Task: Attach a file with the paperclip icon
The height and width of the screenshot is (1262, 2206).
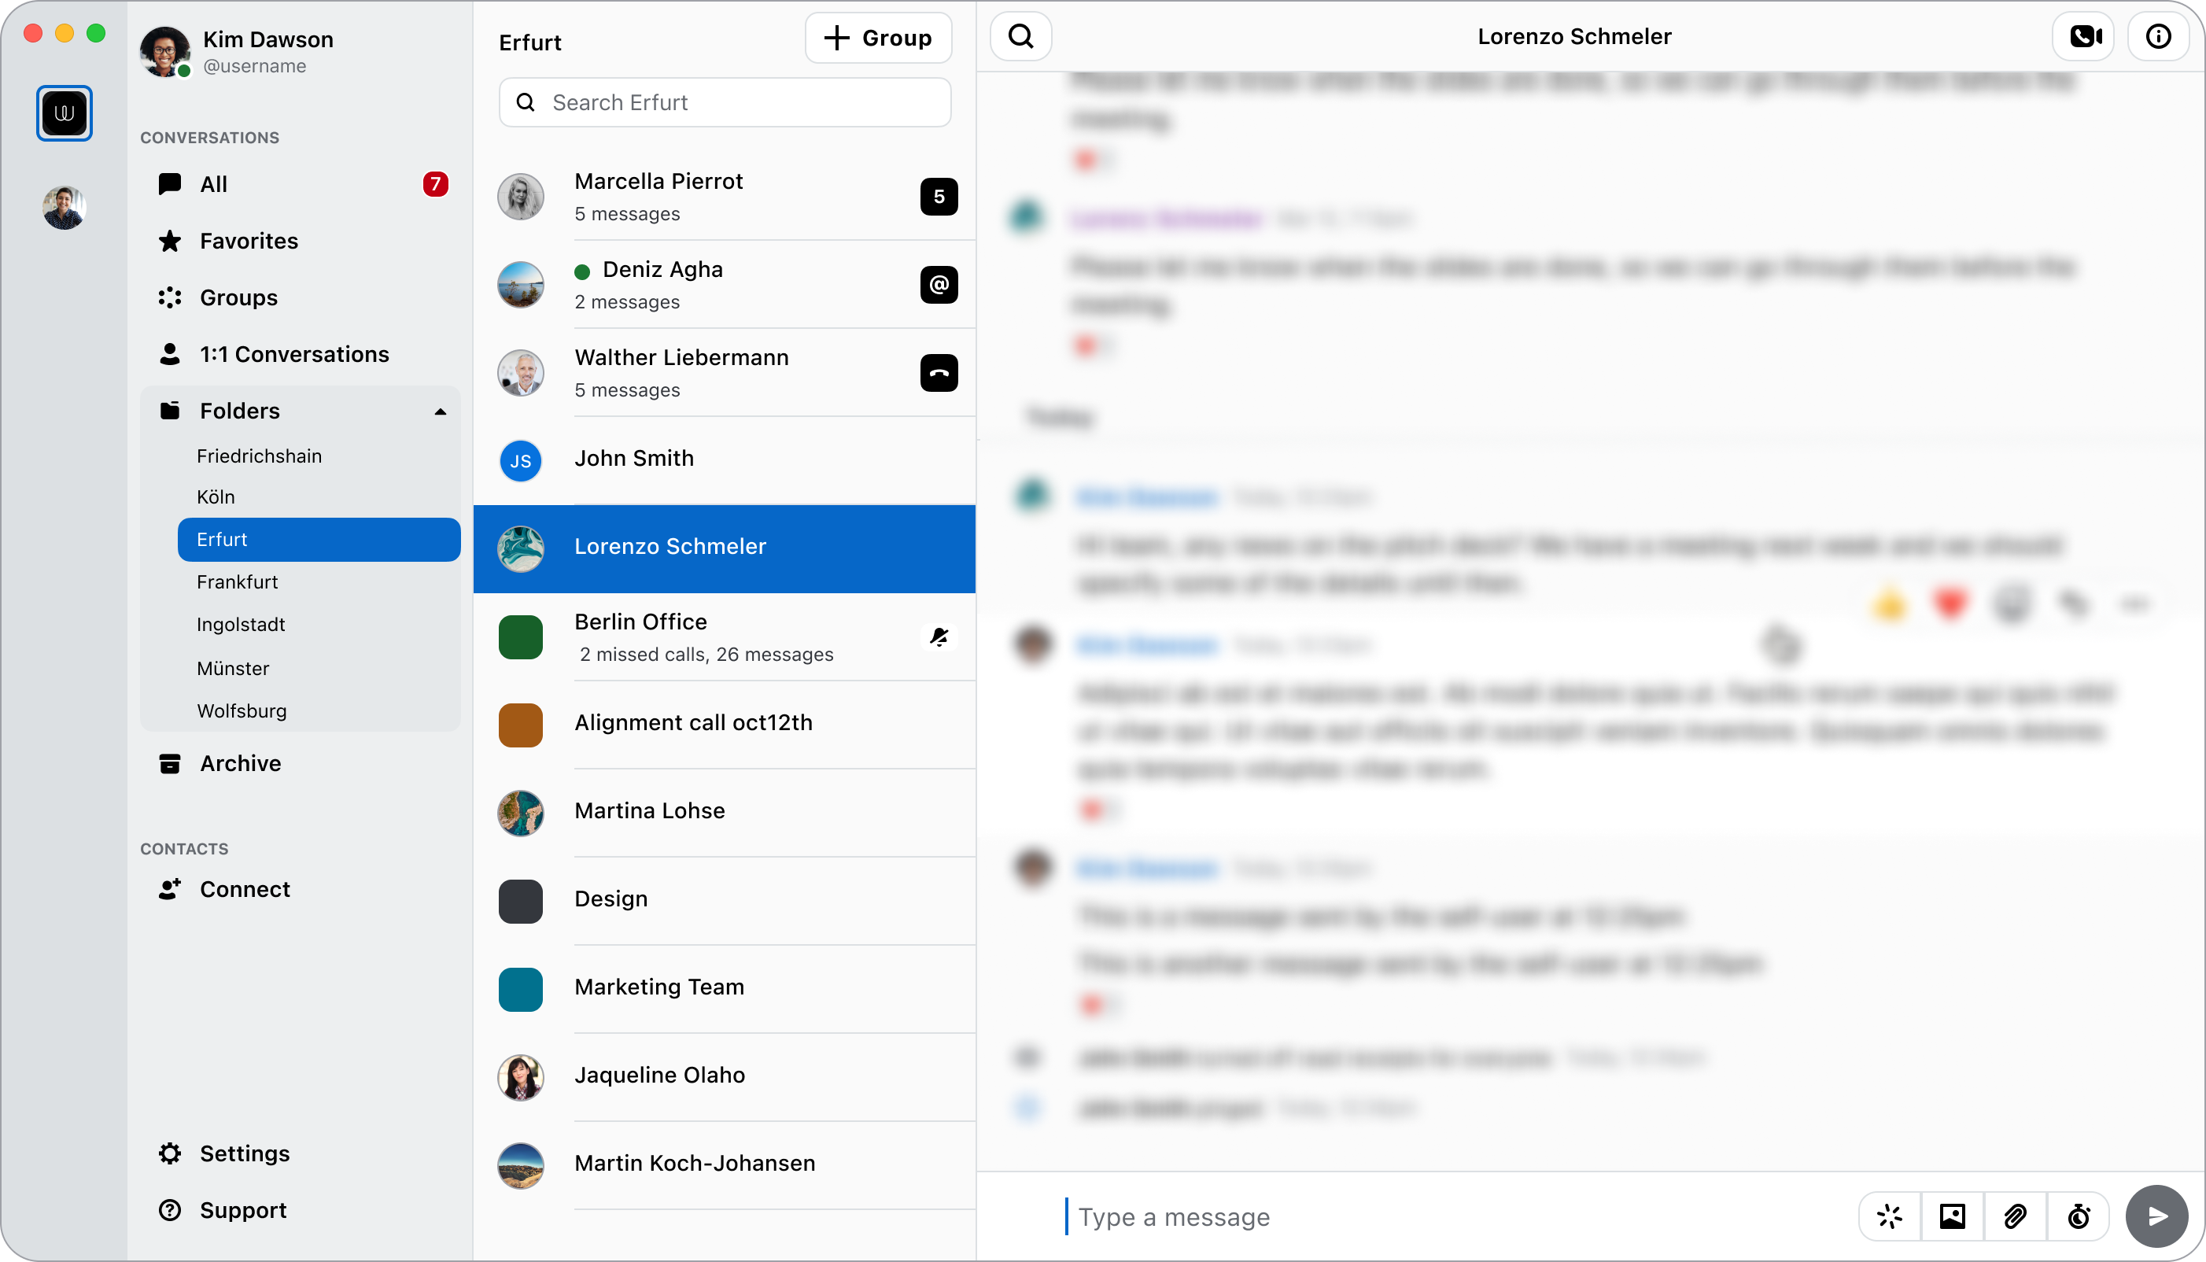Action: pos(2016,1216)
